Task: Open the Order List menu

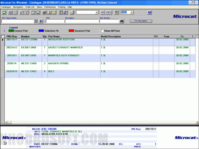Action: 30,7
